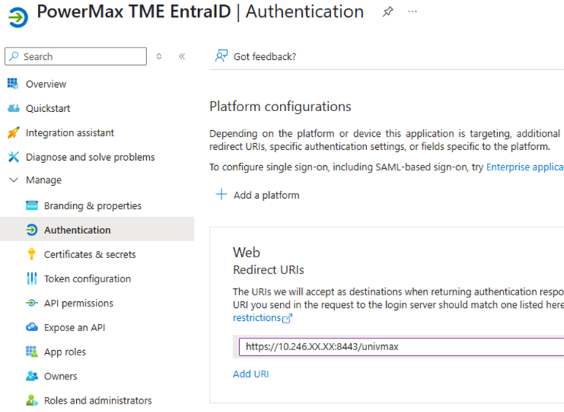The width and height of the screenshot is (564, 412).
Task: Open App roles
Action: [x=65, y=352]
